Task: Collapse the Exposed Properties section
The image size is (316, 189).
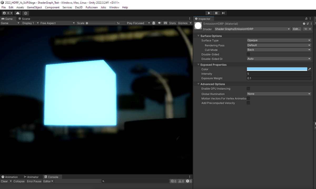Action: click(198, 64)
